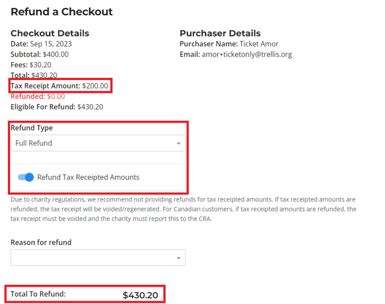Click the Refund a Checkout heading
Image resolution: width=385 pixels, height=304 pixels.
(x=62, y=12)
